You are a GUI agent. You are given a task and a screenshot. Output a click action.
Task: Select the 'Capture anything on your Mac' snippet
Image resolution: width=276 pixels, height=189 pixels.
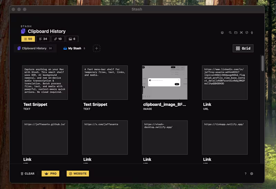pos(45,82)
